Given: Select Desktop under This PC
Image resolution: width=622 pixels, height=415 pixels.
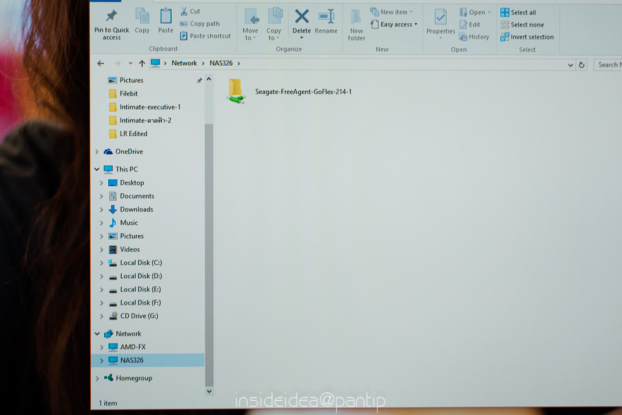Looking at the screenshot, I should [126, 183].
